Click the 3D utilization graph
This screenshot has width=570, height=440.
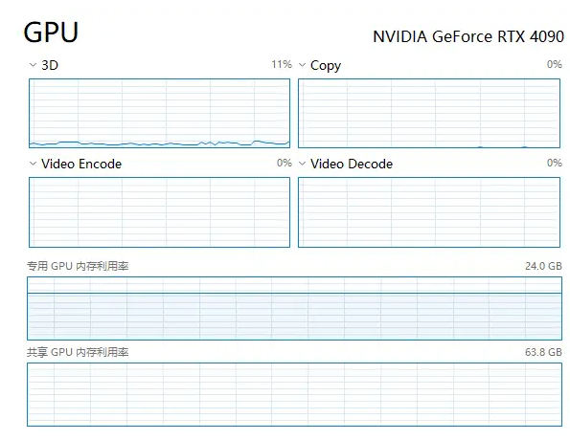[160, 113]
